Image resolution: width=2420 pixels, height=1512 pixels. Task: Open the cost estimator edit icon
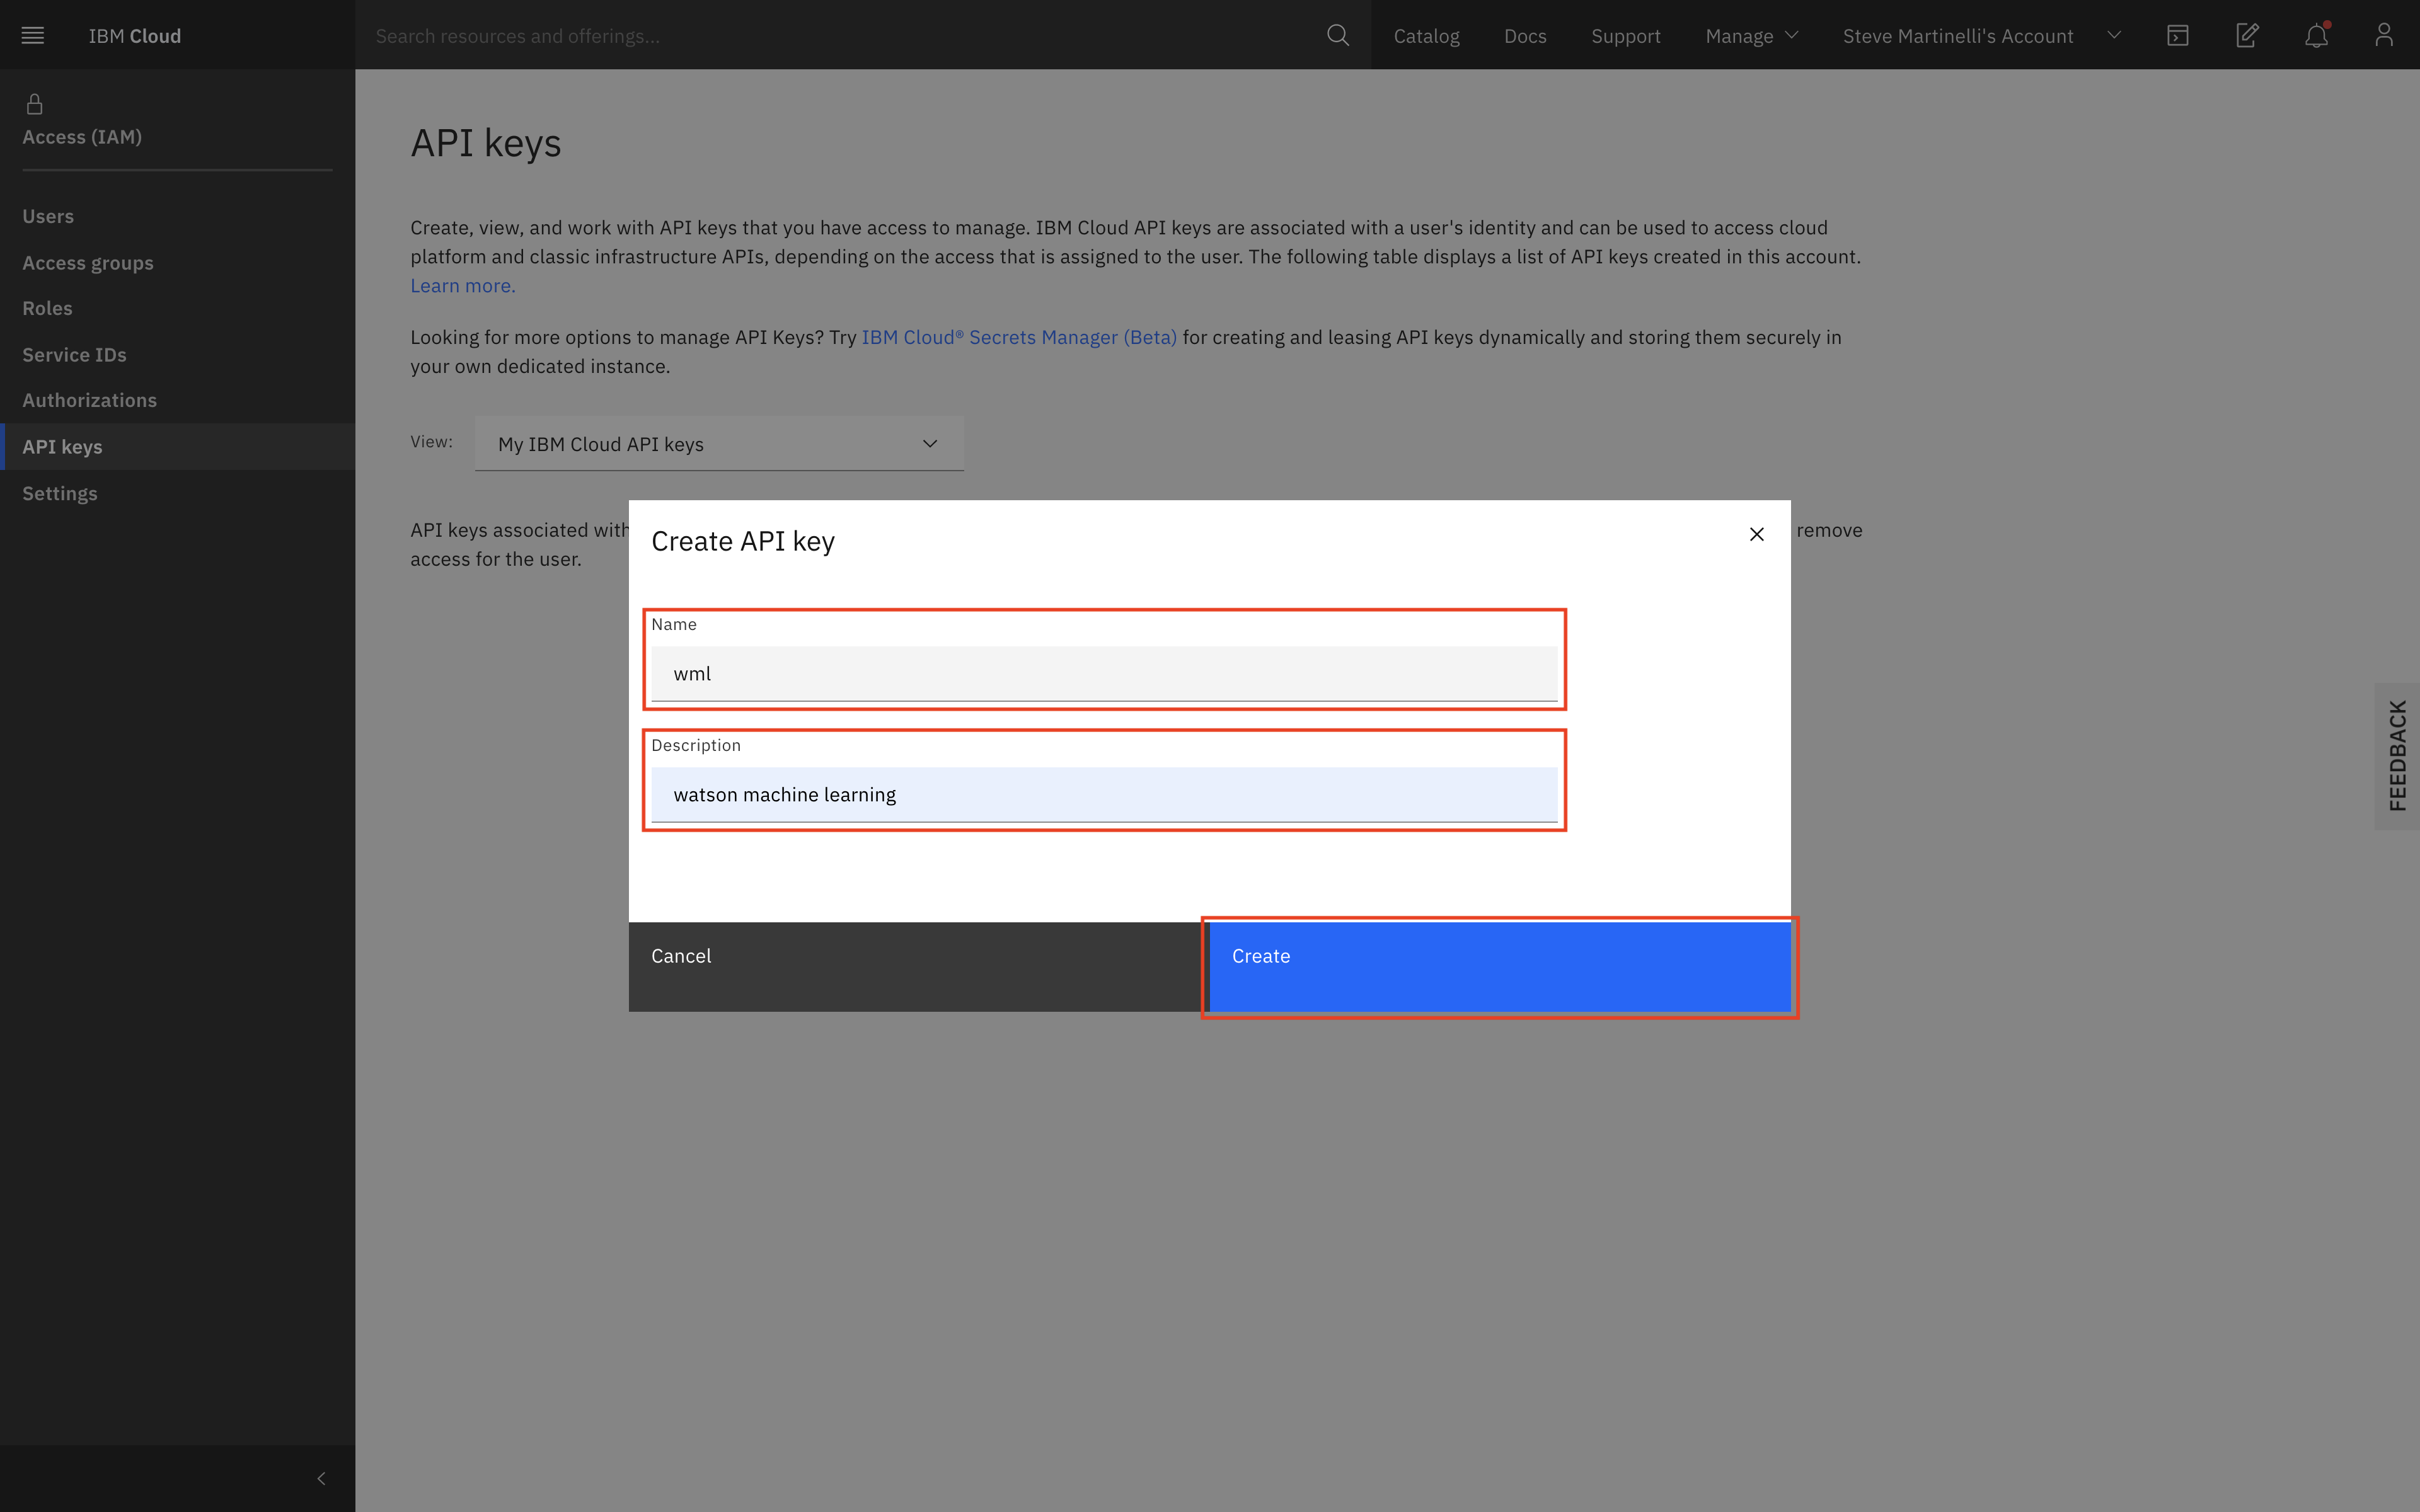click(x=2246, y=36)
